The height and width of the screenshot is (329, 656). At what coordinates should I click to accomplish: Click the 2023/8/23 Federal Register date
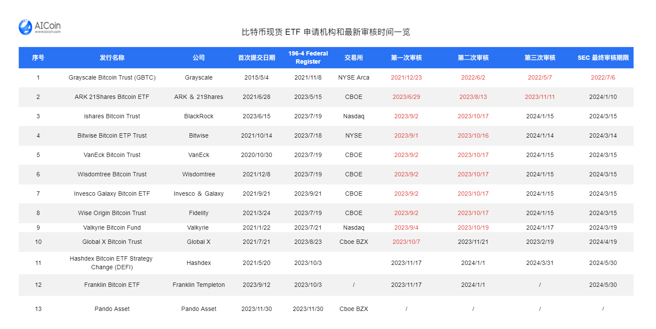[x=308, y=242]
